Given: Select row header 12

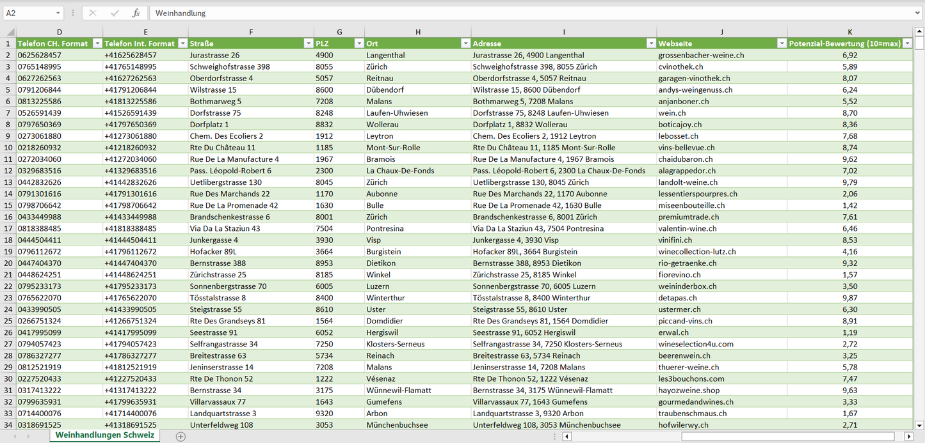Looking at the screenshot, I should click(8, 171).
